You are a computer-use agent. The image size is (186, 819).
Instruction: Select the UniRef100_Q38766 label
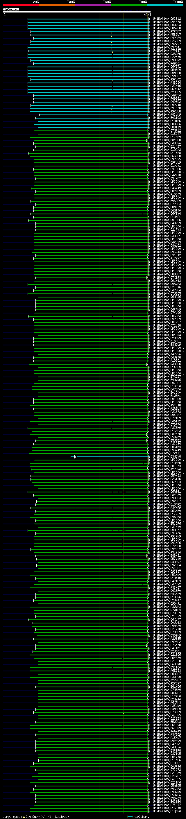point(167,54)
